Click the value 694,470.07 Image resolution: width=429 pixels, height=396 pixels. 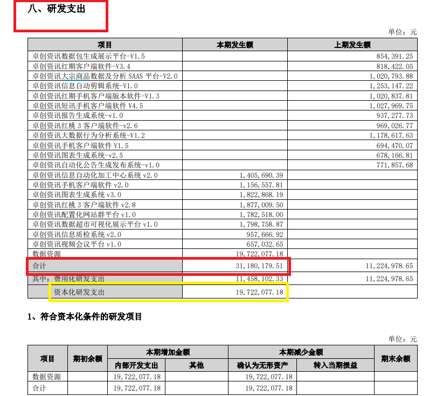395,146
